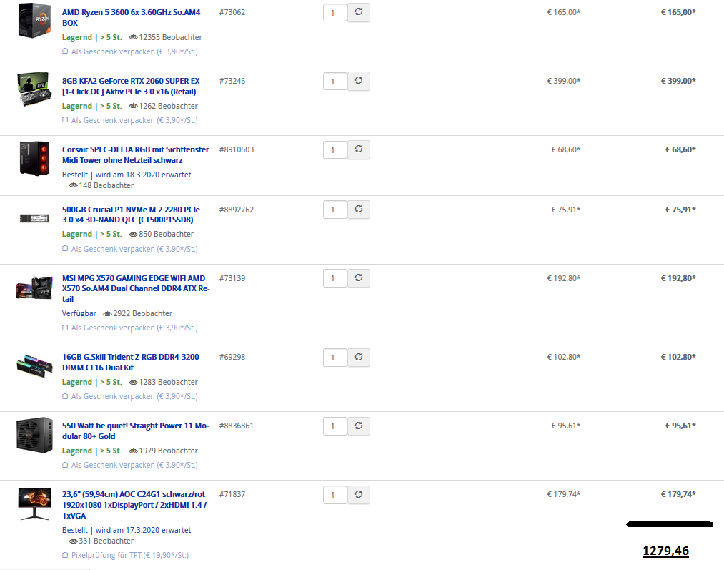
Task: Refresh quantity for G.Skill Trident Z RAM
Action: (358, 357)
